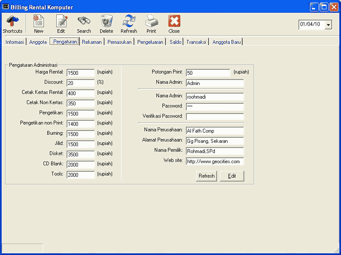Viewport: 341px width, 255px height.
Task: Click the Alamat Perusahaan field
Action: point(215,141)
